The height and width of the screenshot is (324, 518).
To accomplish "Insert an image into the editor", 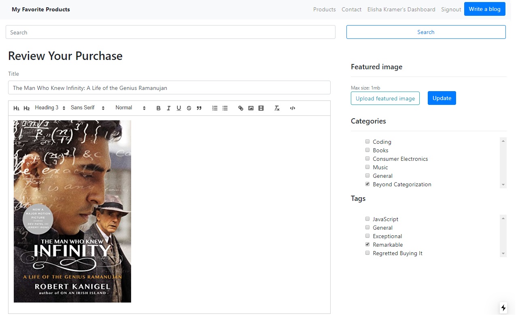I will pos(251,108).
